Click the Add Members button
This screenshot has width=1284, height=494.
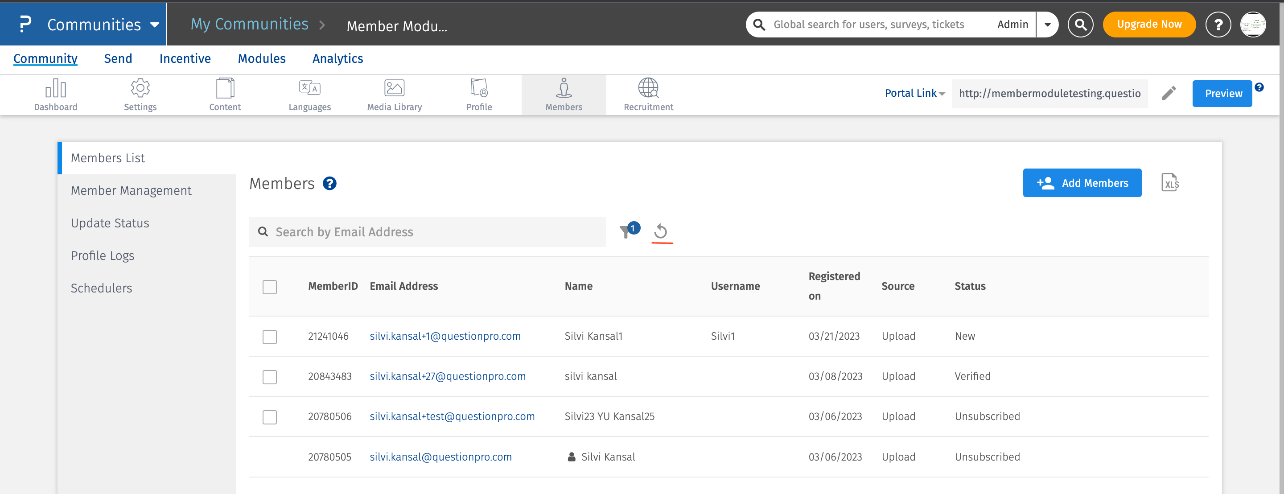(x=1082, y=183)
